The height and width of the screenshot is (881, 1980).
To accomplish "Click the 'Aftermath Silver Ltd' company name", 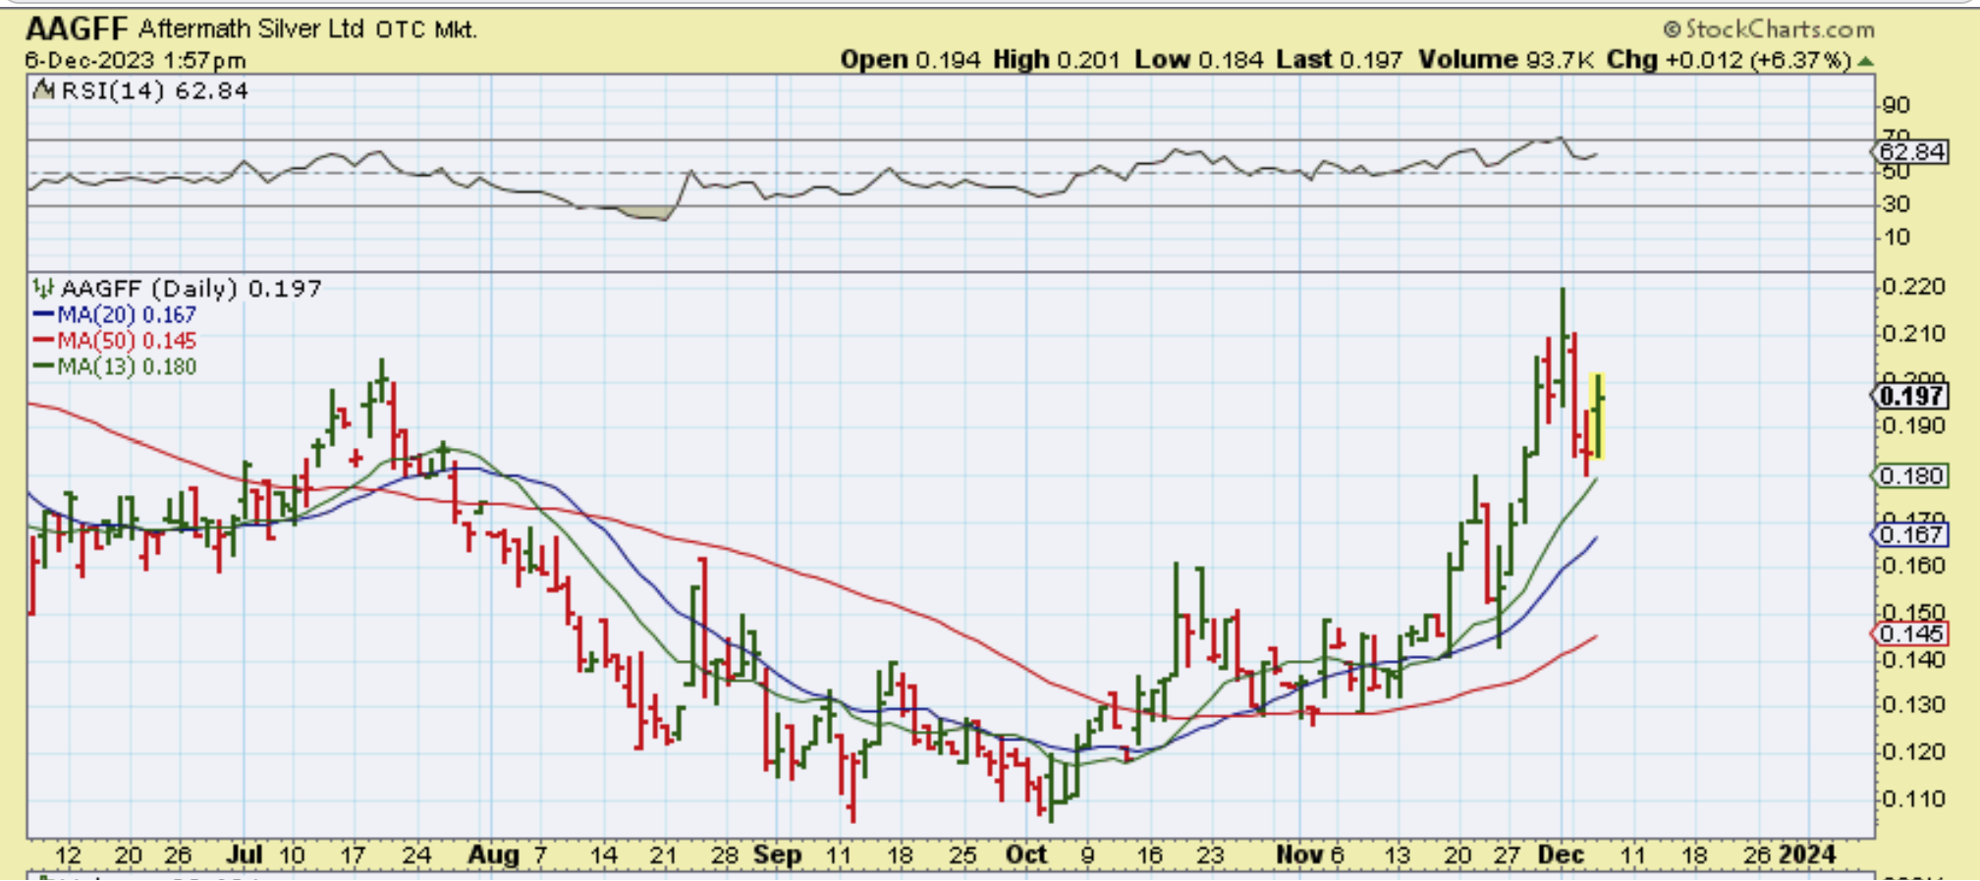I will [251, 28].
